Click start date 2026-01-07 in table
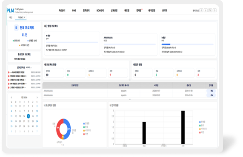The image size is (243, 157). point(156,91)
